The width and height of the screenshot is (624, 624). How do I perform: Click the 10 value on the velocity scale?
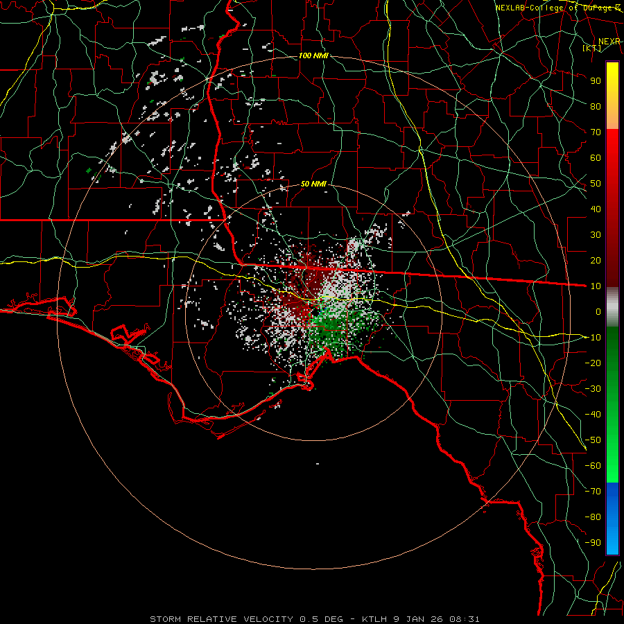[x=596, y=286]
